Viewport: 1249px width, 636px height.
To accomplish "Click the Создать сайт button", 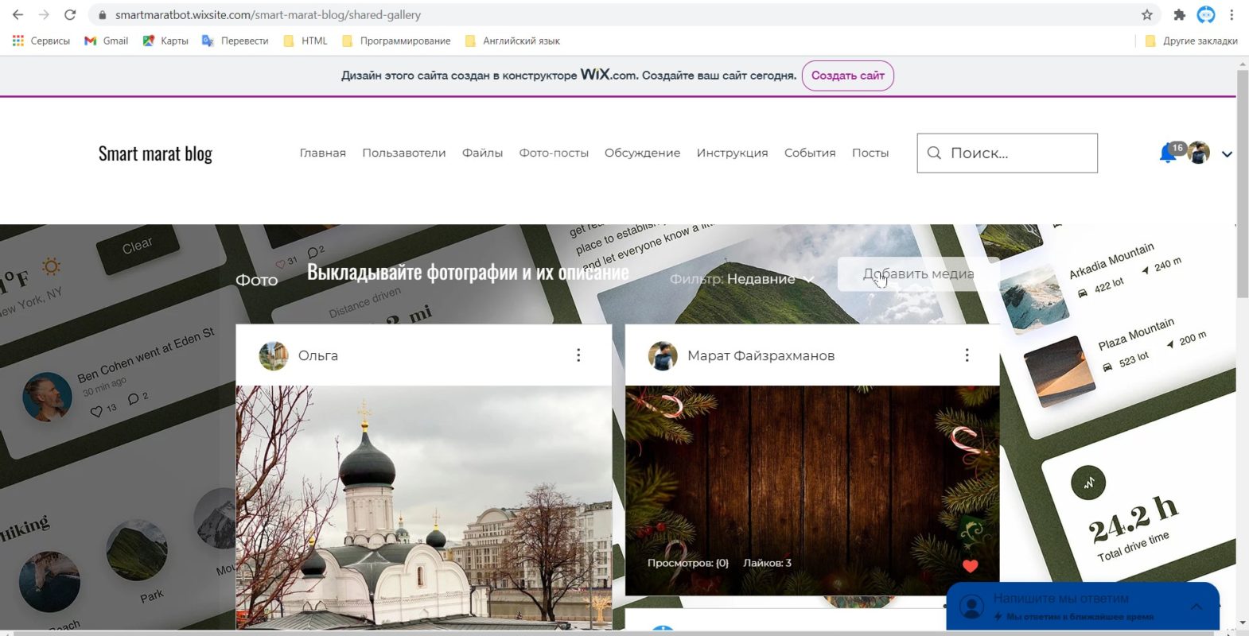I will click(848, 76).
